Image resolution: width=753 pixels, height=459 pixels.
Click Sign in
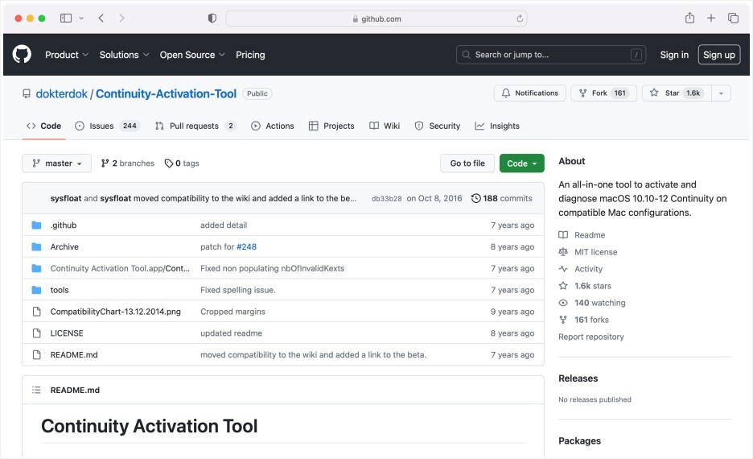pos(674,55)
